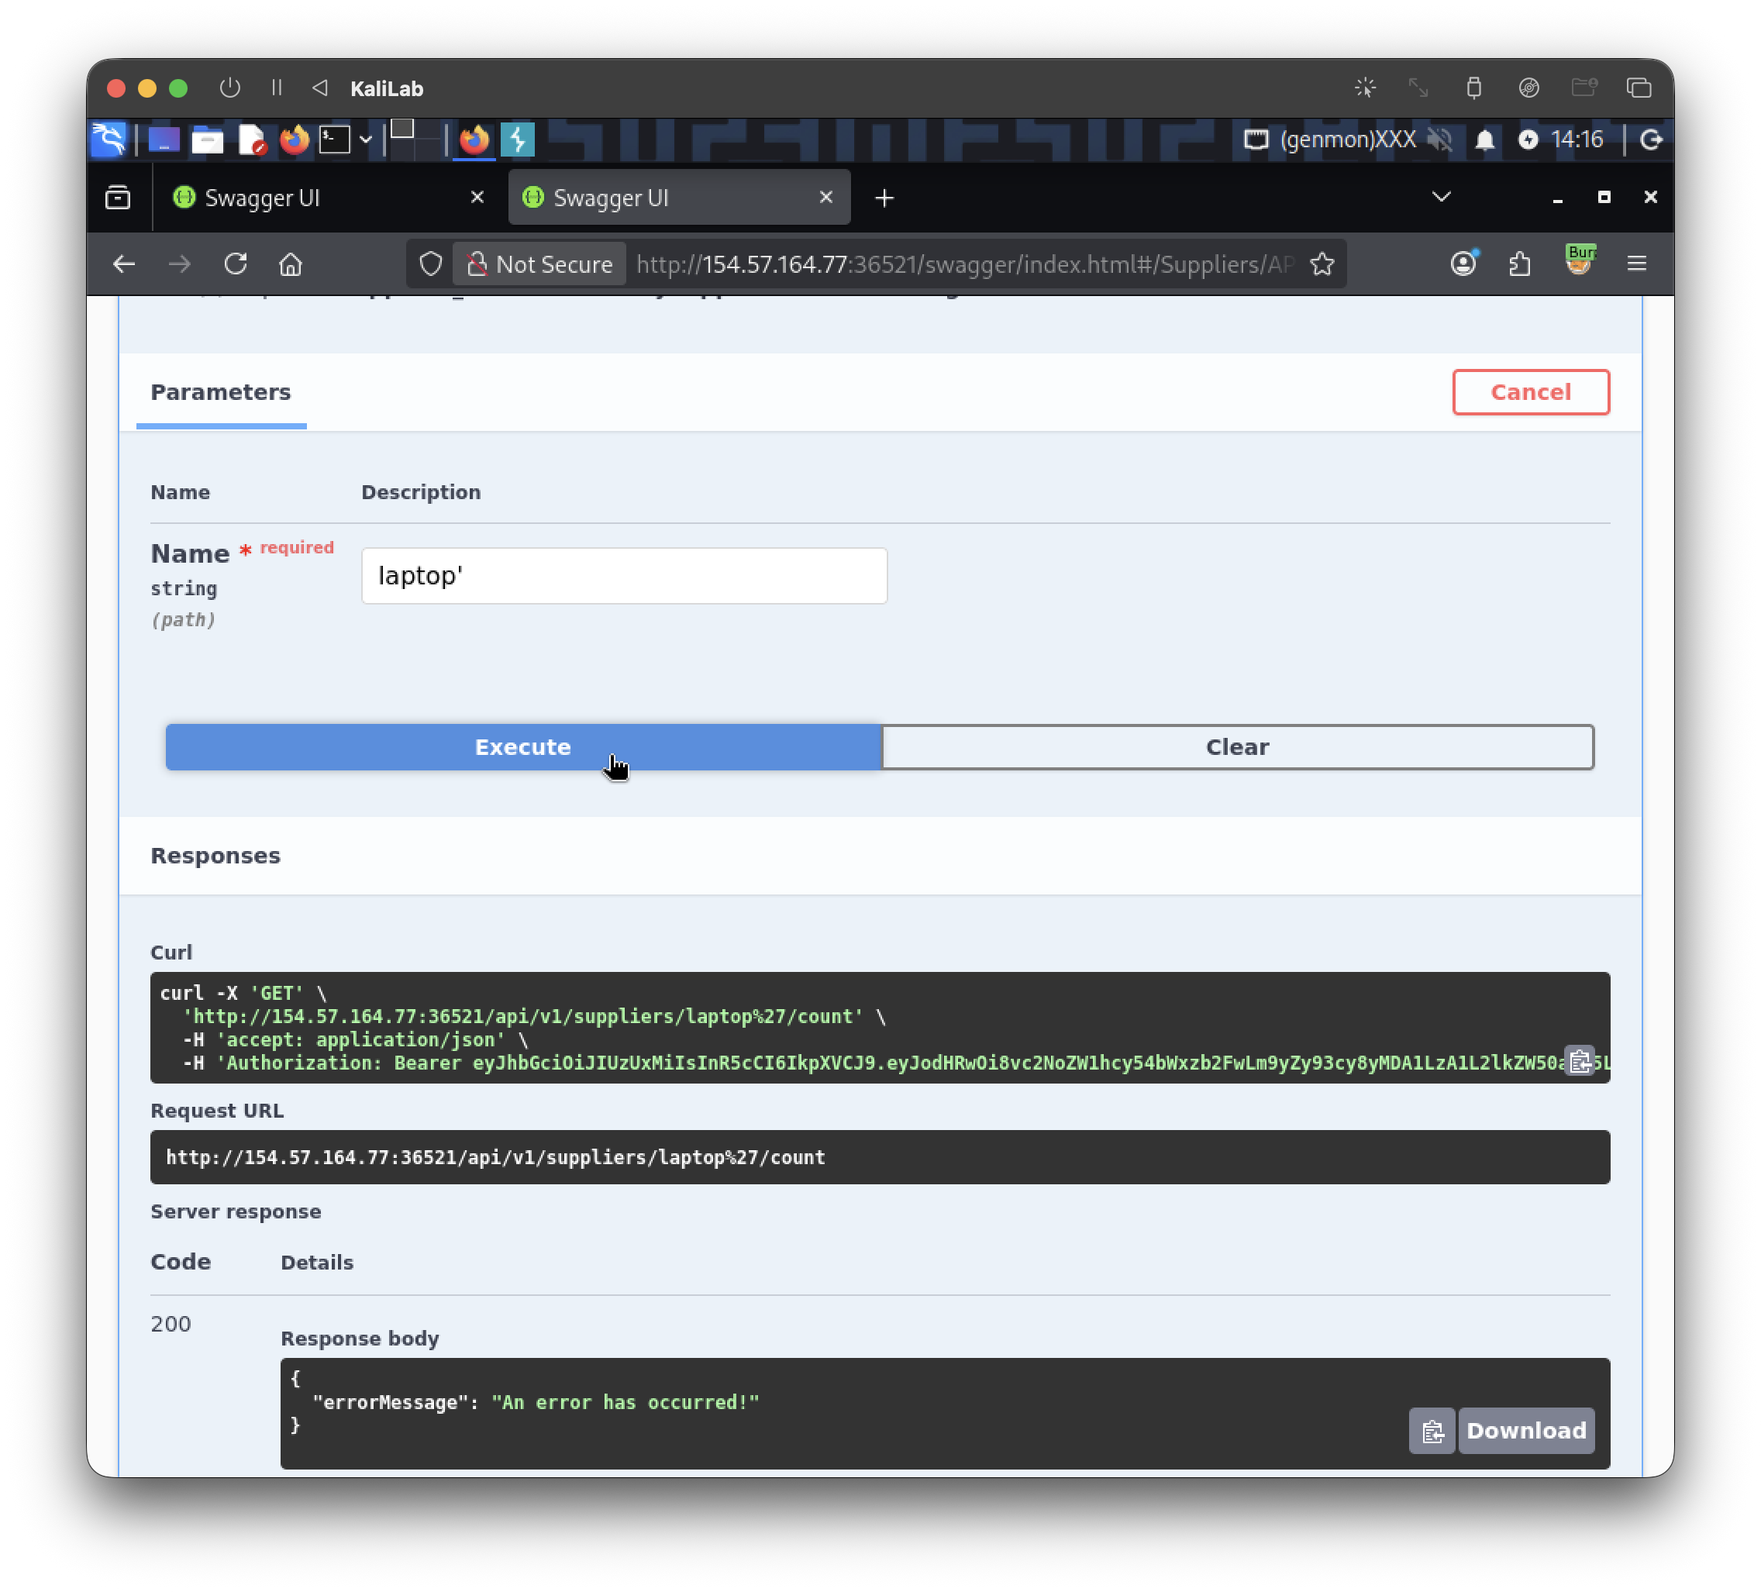This screenshot has height=1592, width=1761.
Task: Close the first Swagger UI tab
Action: click(x=477, y=198)
